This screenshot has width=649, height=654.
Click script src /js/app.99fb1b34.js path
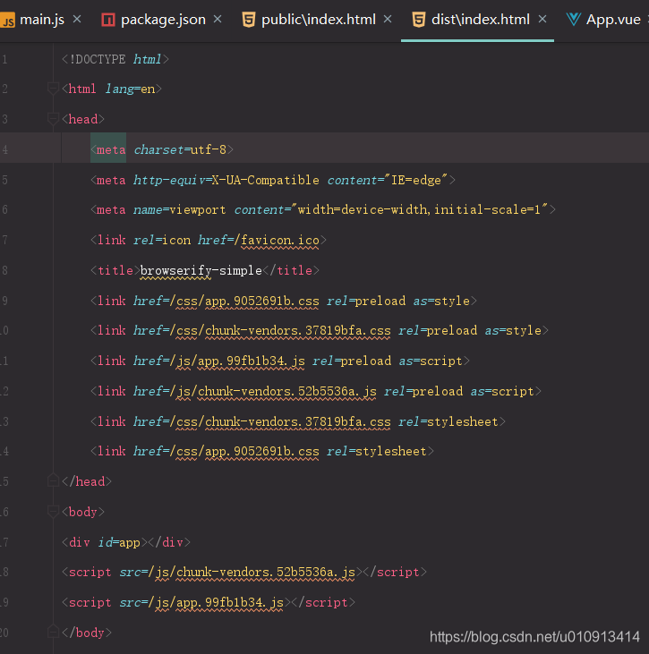216,602
